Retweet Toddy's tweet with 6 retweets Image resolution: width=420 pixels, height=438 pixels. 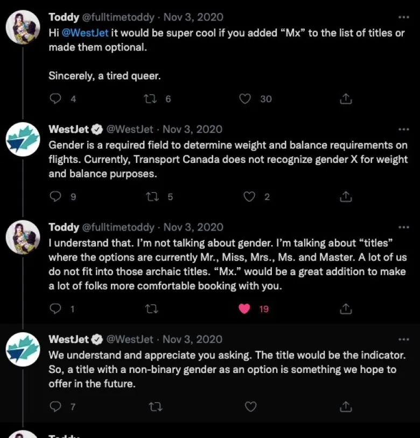pyautogui.click(x=151, y=99)
